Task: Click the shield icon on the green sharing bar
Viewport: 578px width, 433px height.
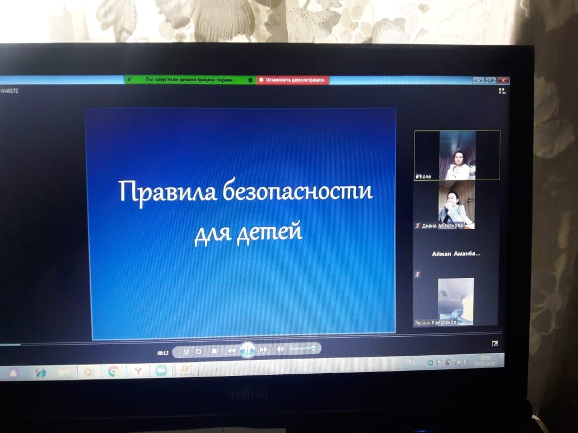Action: point(250,80)
